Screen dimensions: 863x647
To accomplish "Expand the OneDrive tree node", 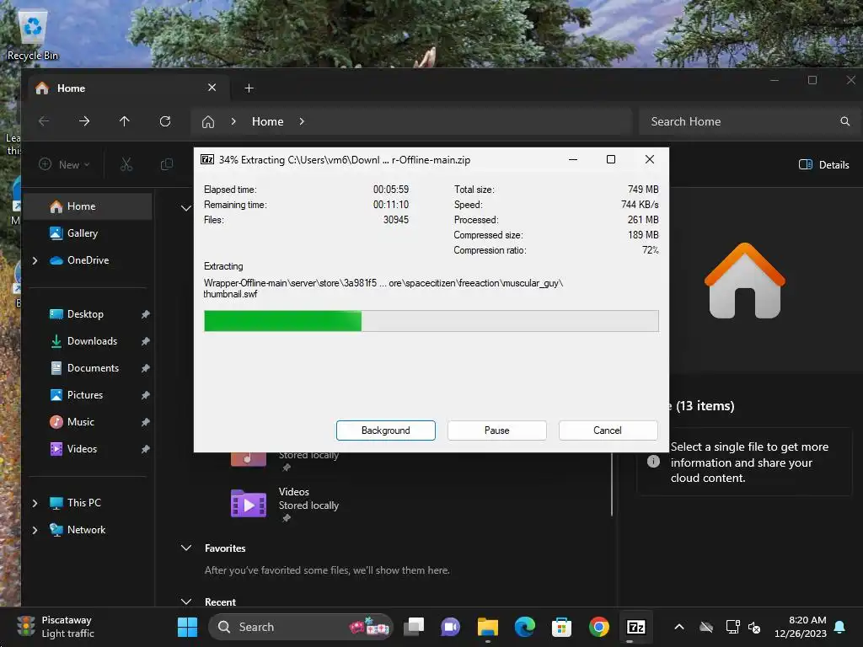I will coord(35,260).
